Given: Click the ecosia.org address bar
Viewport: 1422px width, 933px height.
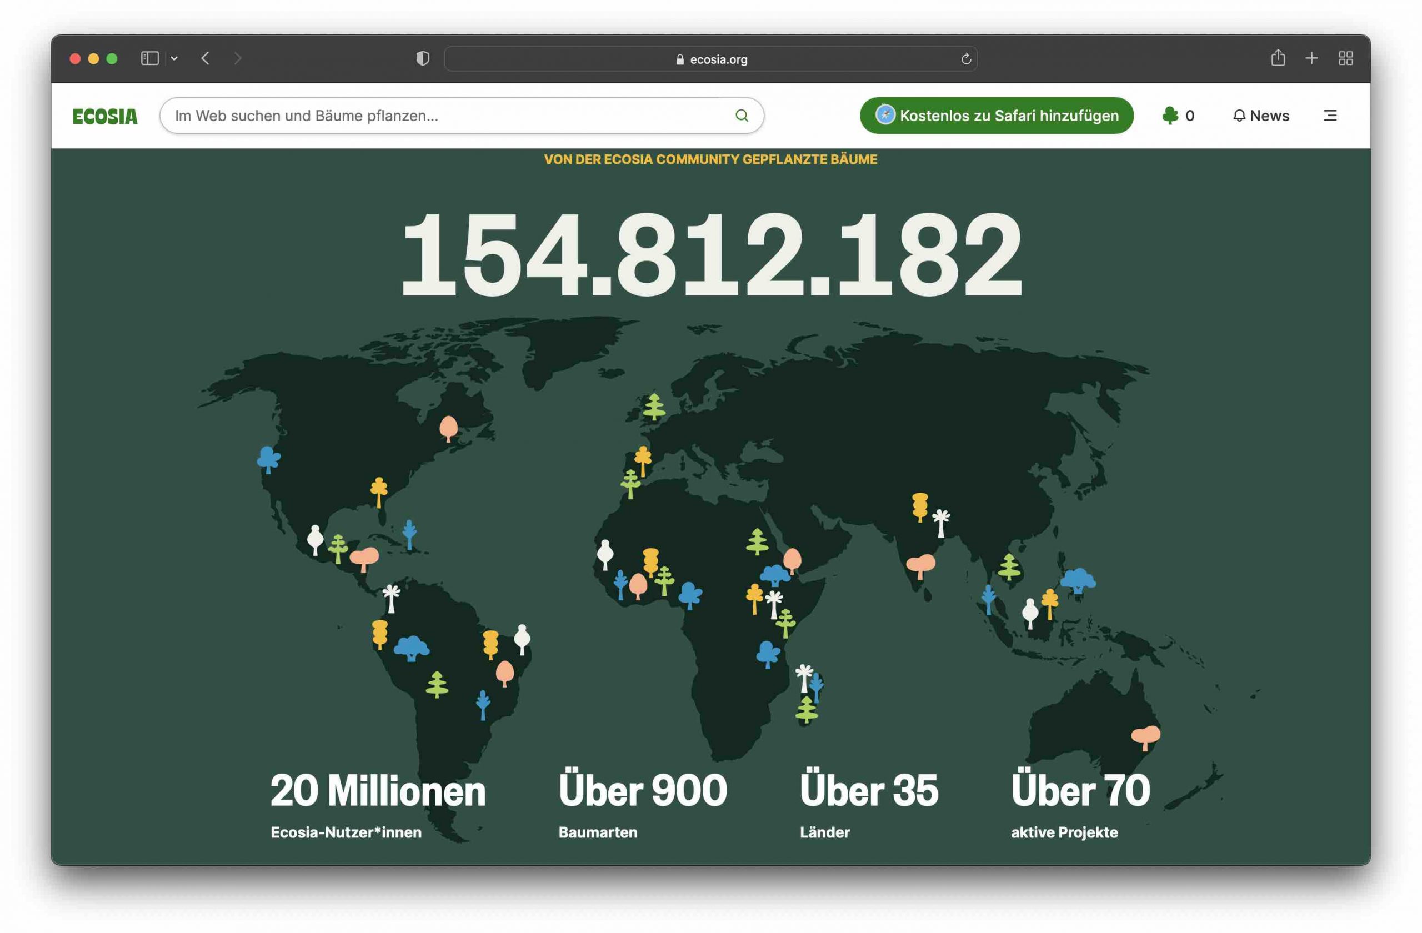Looking at the screenshot, I should click(x=710, y=58).
